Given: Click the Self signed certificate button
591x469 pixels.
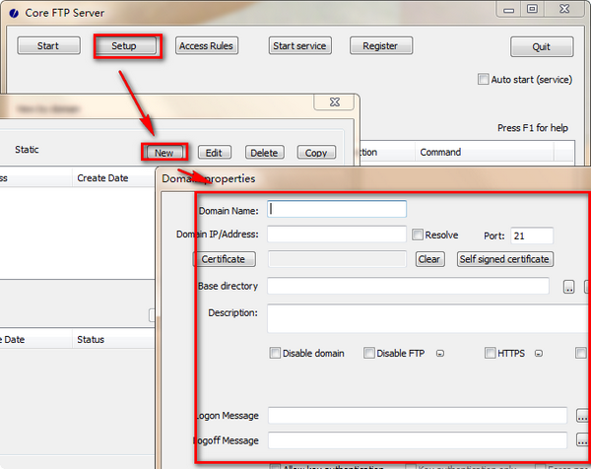Looking at the screenshot, I should [505, 259].
